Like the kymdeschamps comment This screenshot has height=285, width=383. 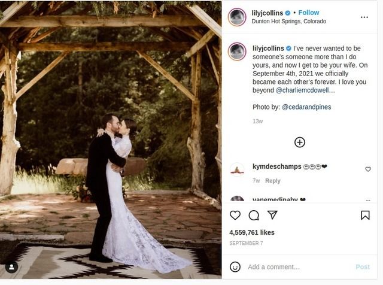click(x=368, y=169)
